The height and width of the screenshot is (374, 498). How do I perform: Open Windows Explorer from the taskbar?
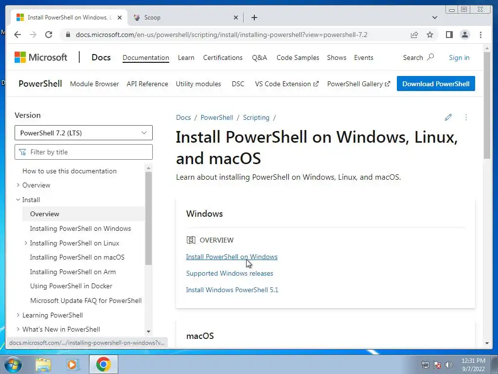(x=43, y=364)
